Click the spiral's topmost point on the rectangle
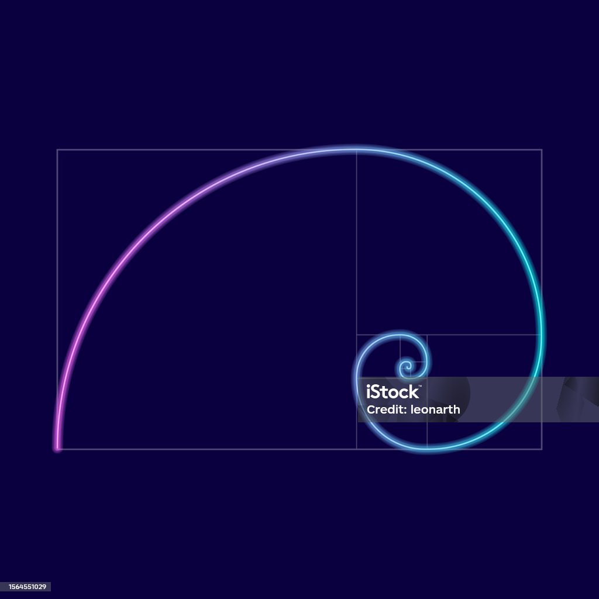599x599 pixels. 356,149
